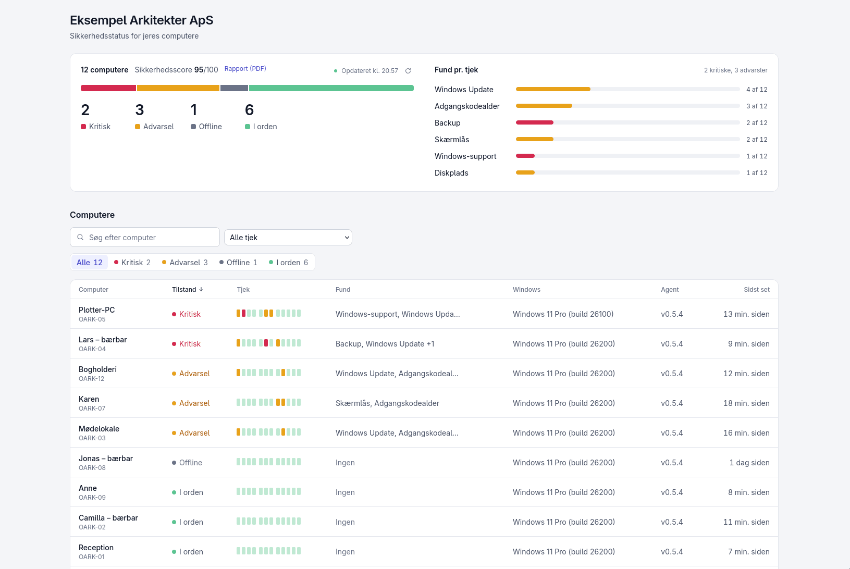Click the Windows Update findings bar

tap(627, 89)
